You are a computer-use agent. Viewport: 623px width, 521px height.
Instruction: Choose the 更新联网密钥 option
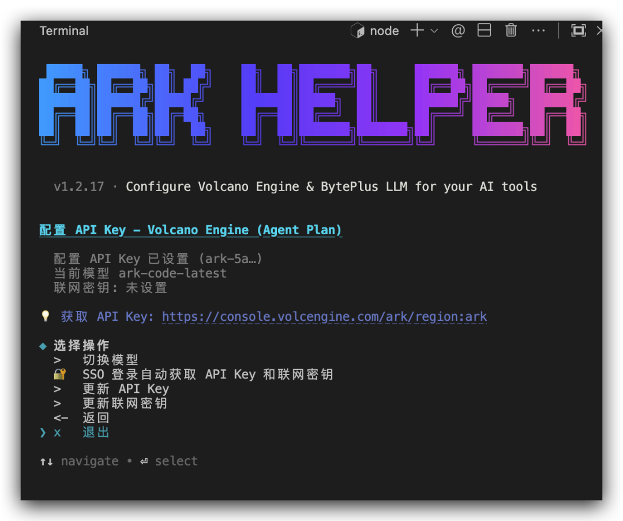click(125, 403)
